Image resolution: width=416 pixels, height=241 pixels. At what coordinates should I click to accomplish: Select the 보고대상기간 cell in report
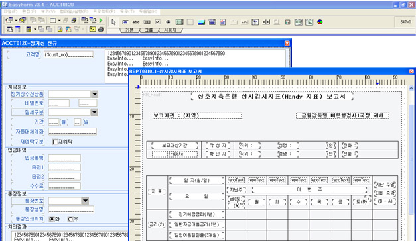tap(175, 146)
